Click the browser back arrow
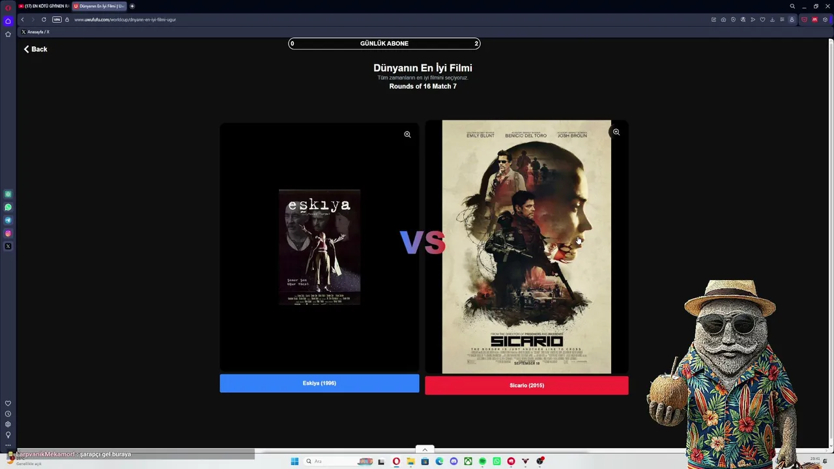The height and width of the screenshot is (469, 834). coord(22,20)
